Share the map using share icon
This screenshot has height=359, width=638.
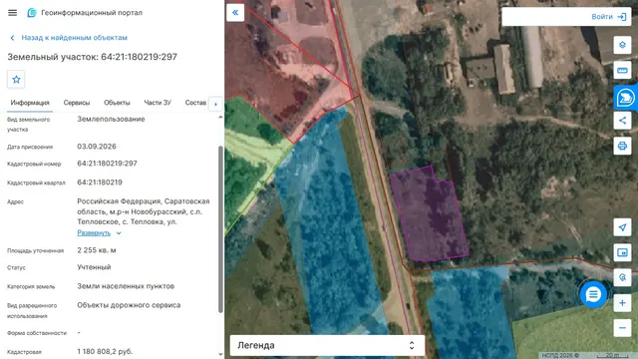(622, 121)
